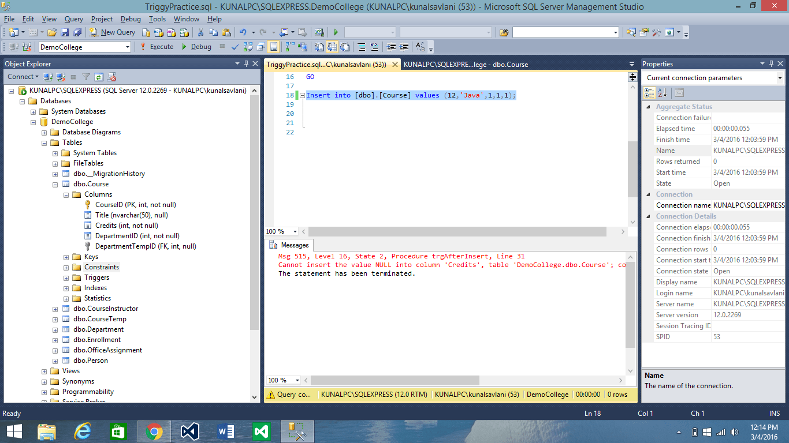This screenshot has width=789, height=443.
Task: Select the Constraints folder in tree
Action: [102, 267]
